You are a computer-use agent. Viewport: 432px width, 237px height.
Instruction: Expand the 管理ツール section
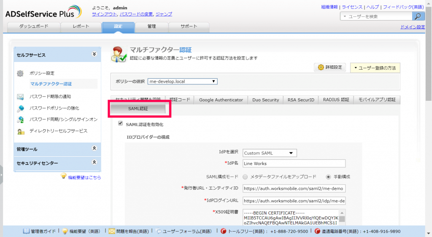tap(94, 148)
